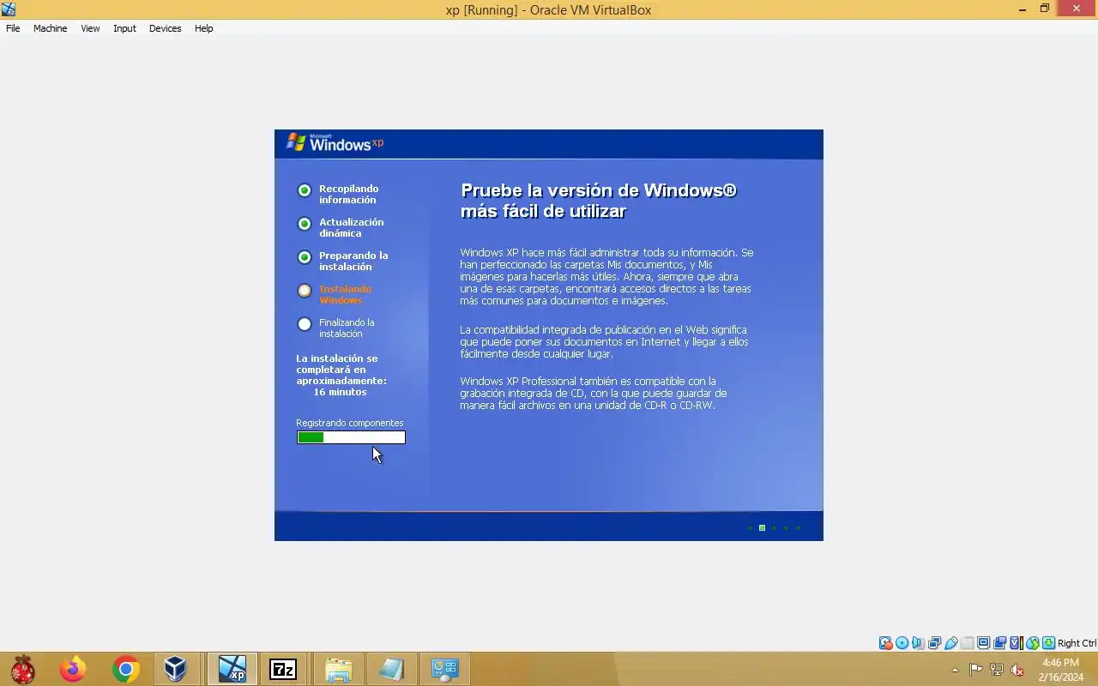Screen dimensions: 1098x686
Task: Click the mouse integration status icon
Action: [1033, 643]
